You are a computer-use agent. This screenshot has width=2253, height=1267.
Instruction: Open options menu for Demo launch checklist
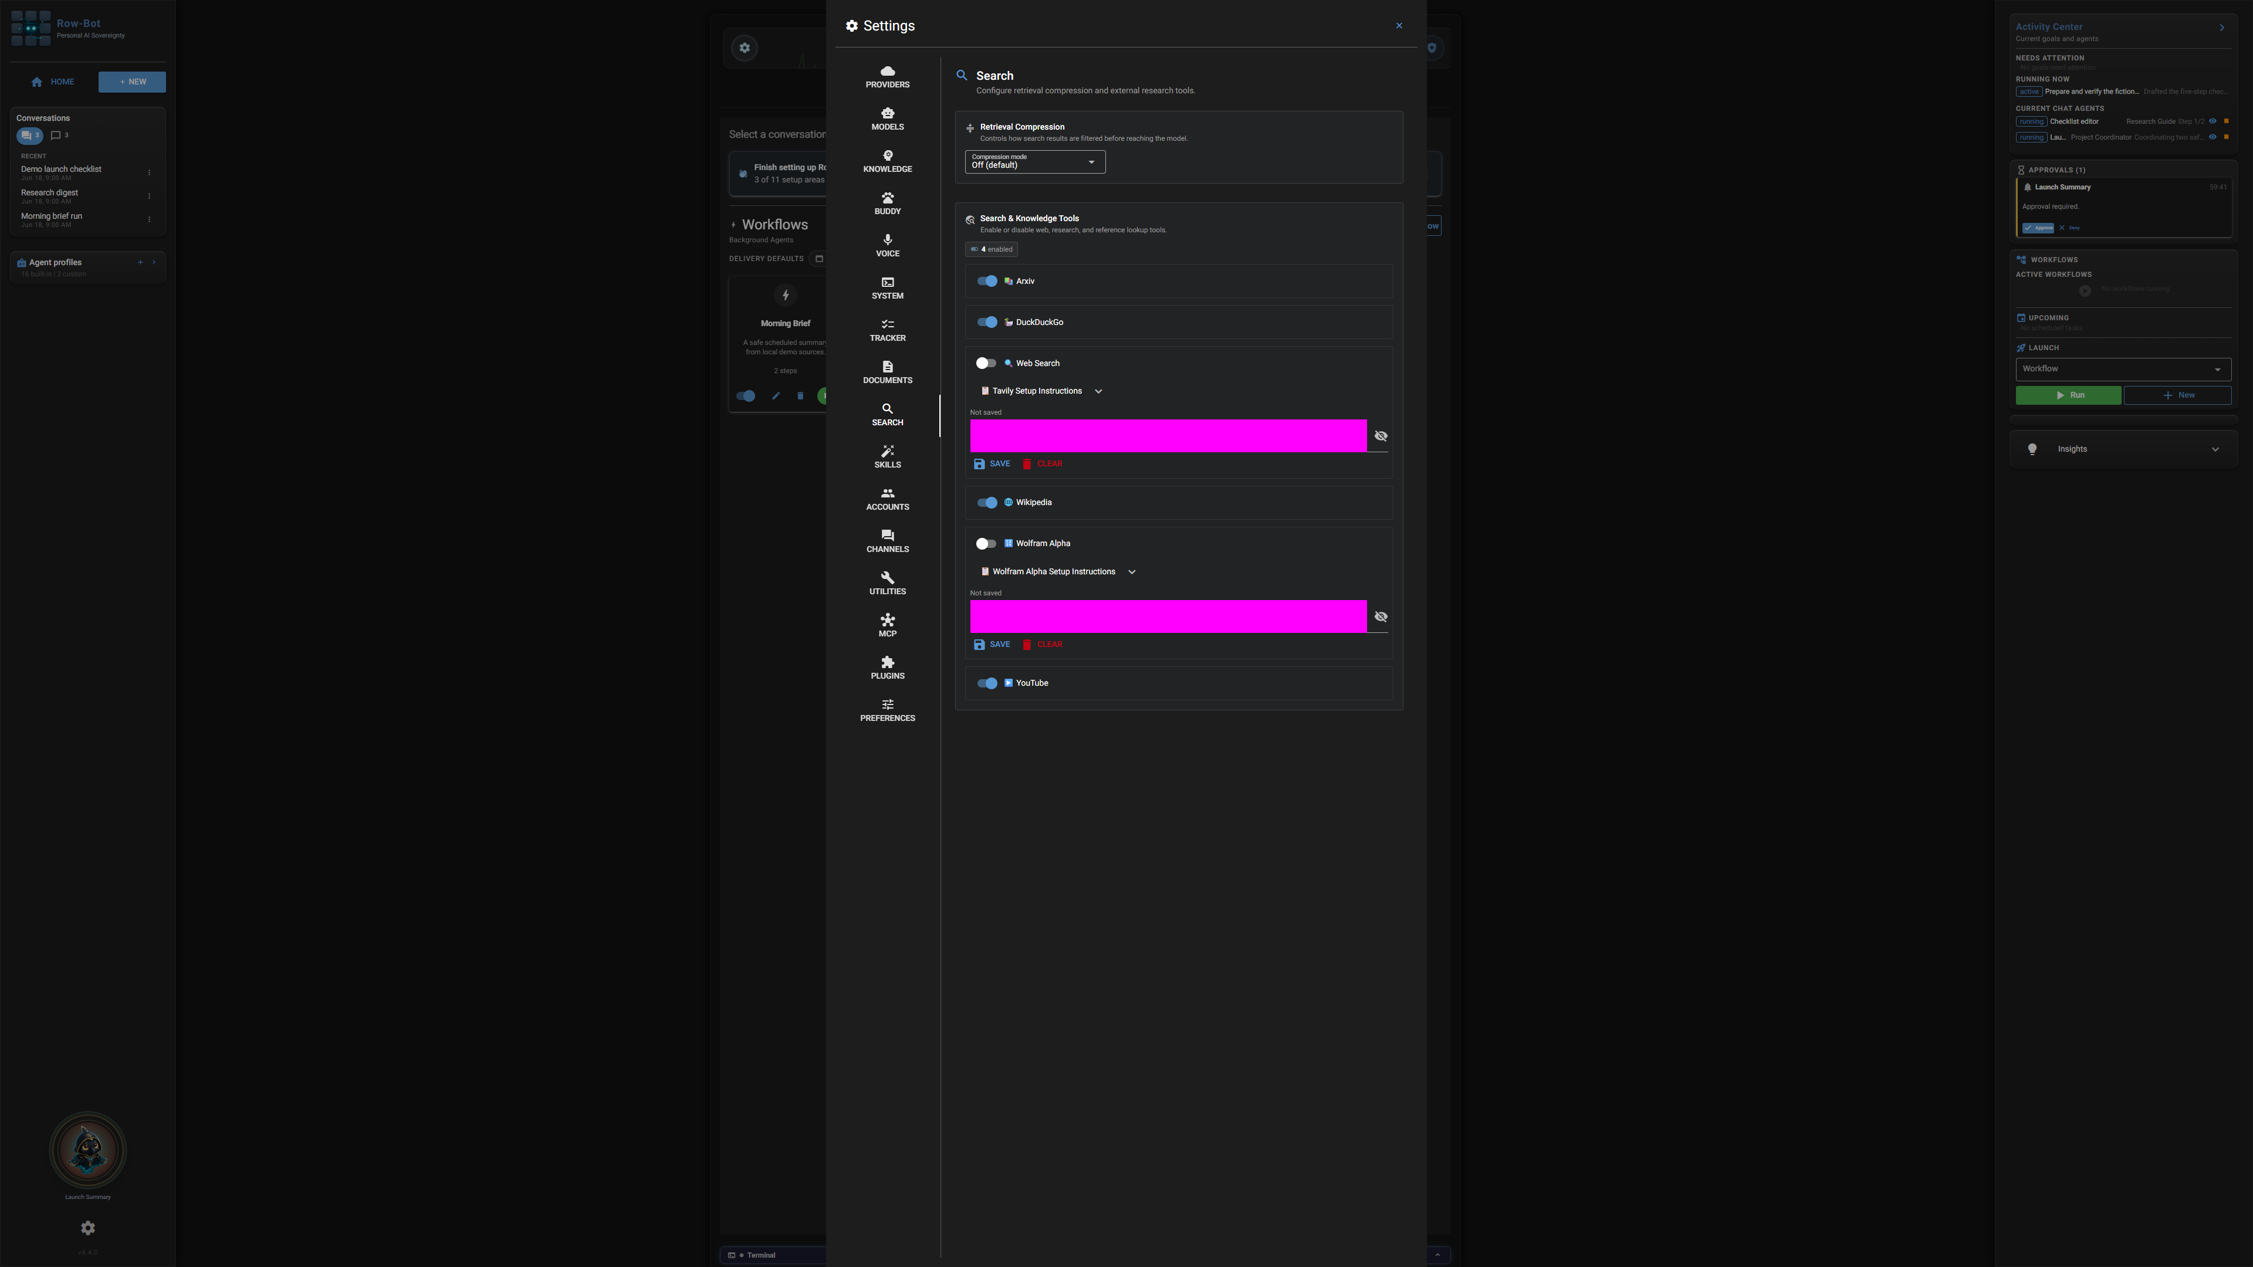click(150, 173)
